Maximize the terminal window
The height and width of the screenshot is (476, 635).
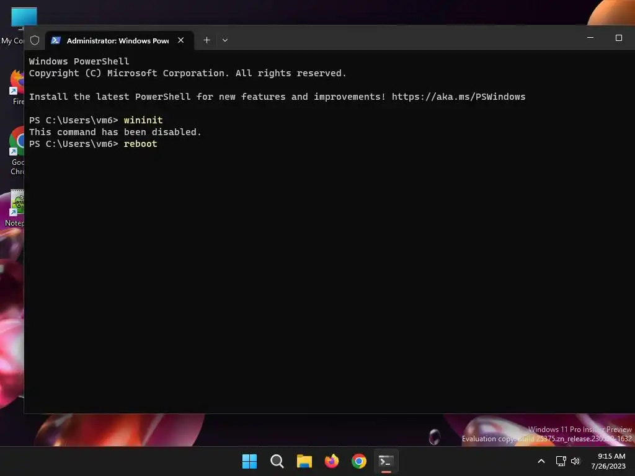click(x=619, y=38)
